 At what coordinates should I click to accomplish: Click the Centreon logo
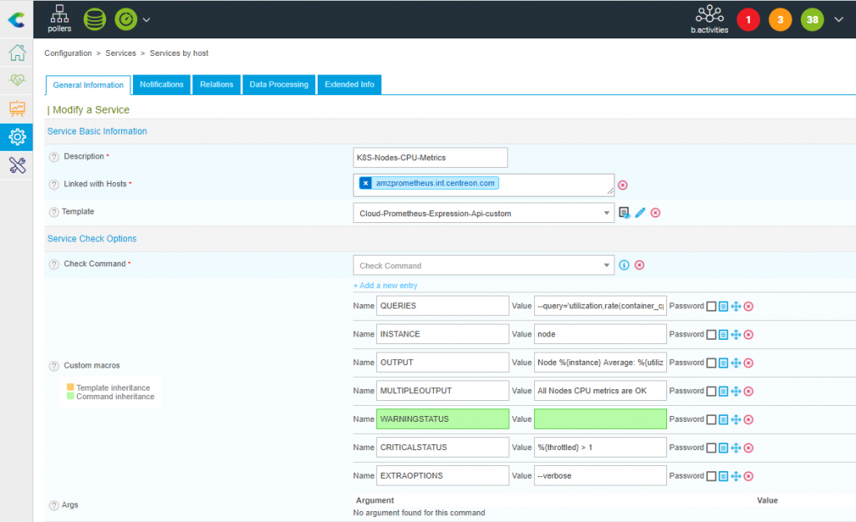pyautogui.click(x=17, y=20)
